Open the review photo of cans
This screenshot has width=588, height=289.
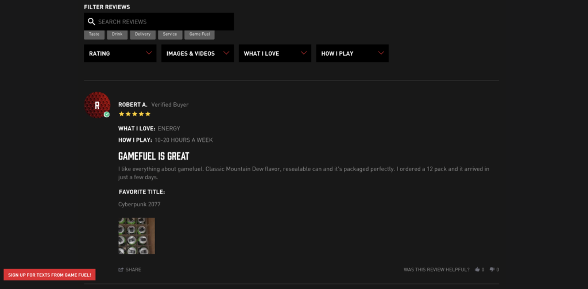coord(137,236)
